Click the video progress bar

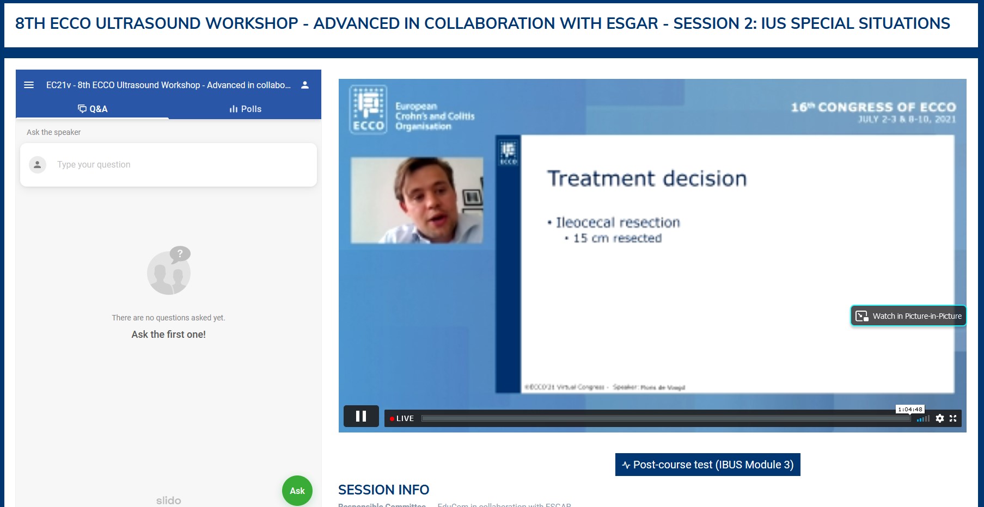coord(665,418)
